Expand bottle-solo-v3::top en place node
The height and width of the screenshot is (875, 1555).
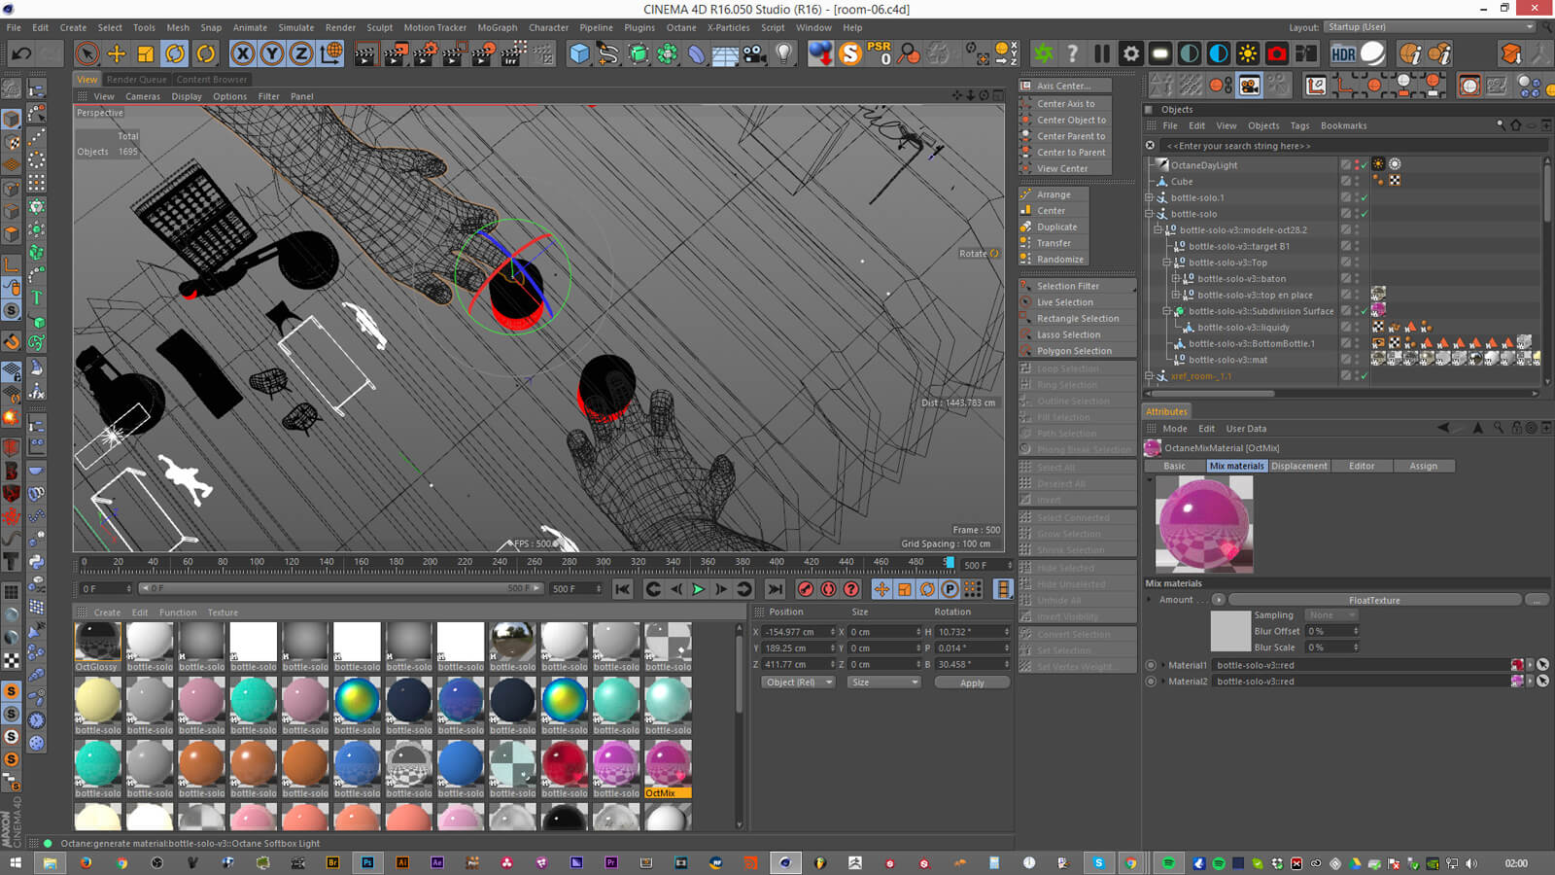click(x=1175, y=295)
